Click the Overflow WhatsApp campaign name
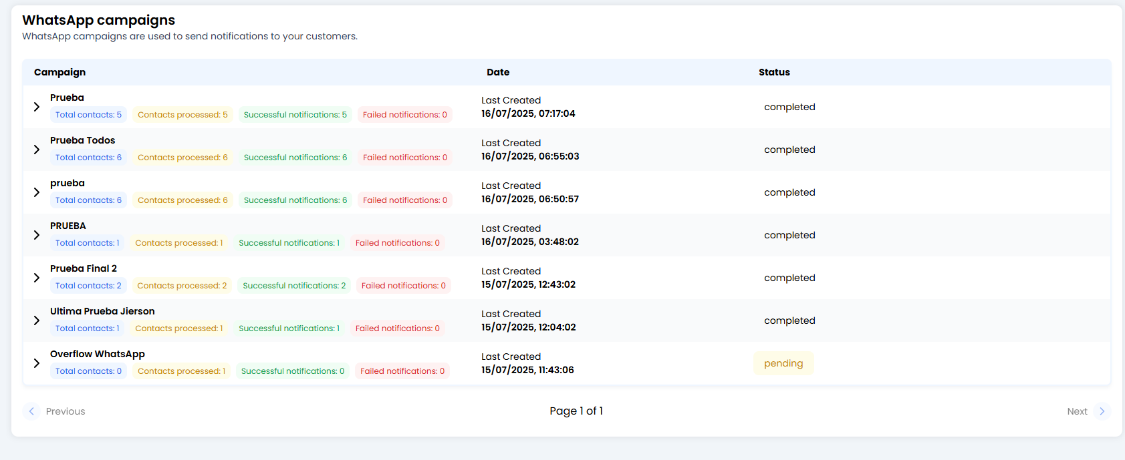1125x460 pixels. point(98,354)
